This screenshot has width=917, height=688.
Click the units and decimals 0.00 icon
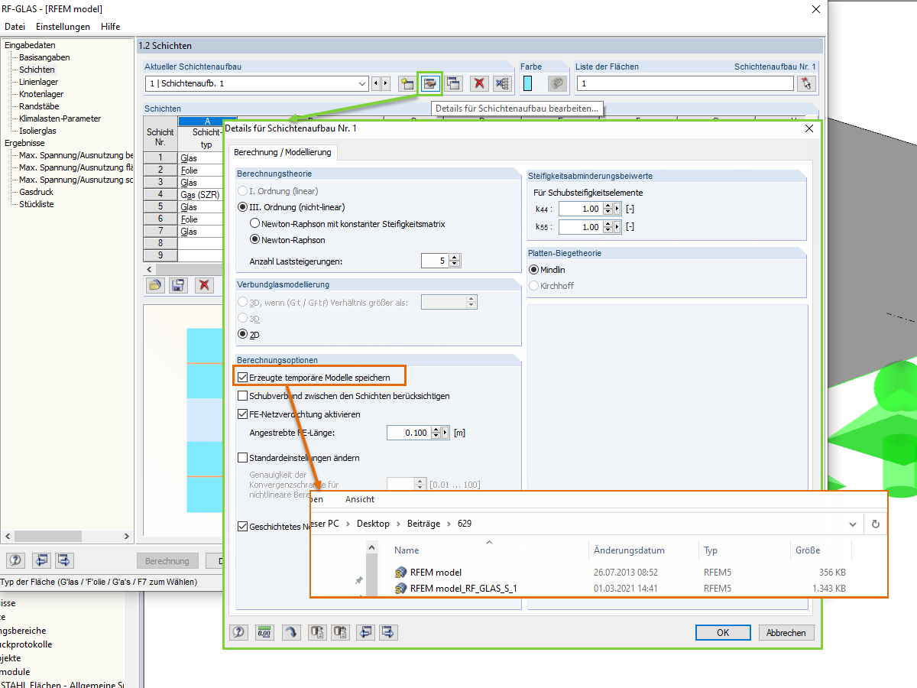(x=264, y=632)
